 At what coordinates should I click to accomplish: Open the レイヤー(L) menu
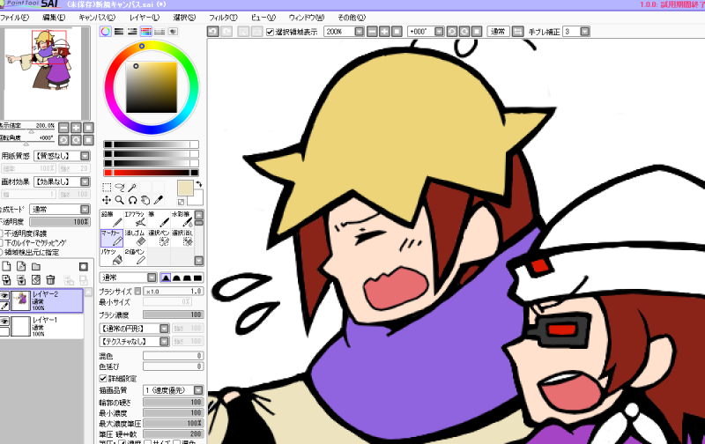click(x=145, y=18)
